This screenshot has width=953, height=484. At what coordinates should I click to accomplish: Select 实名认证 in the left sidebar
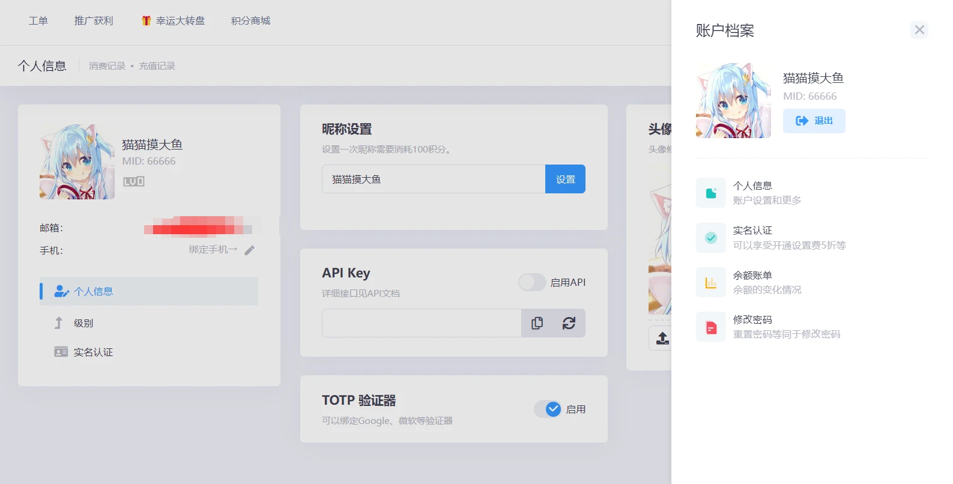93,352
